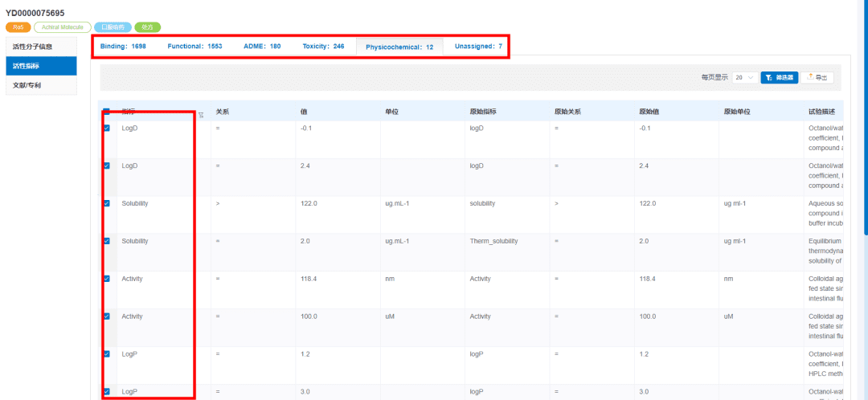Open the ADME: 180 tab

click(262, 47)
